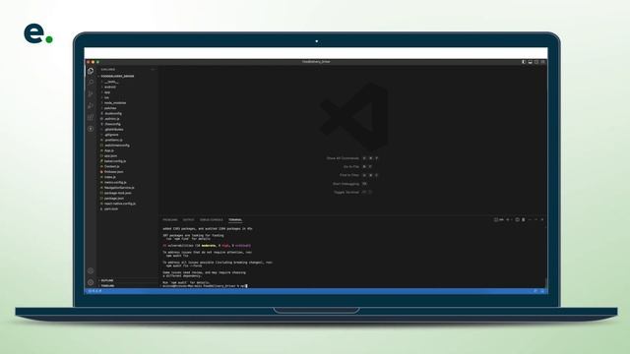630x354 pixels.
Task: Open the .watchmanconfig file
Action: (117, 146)
